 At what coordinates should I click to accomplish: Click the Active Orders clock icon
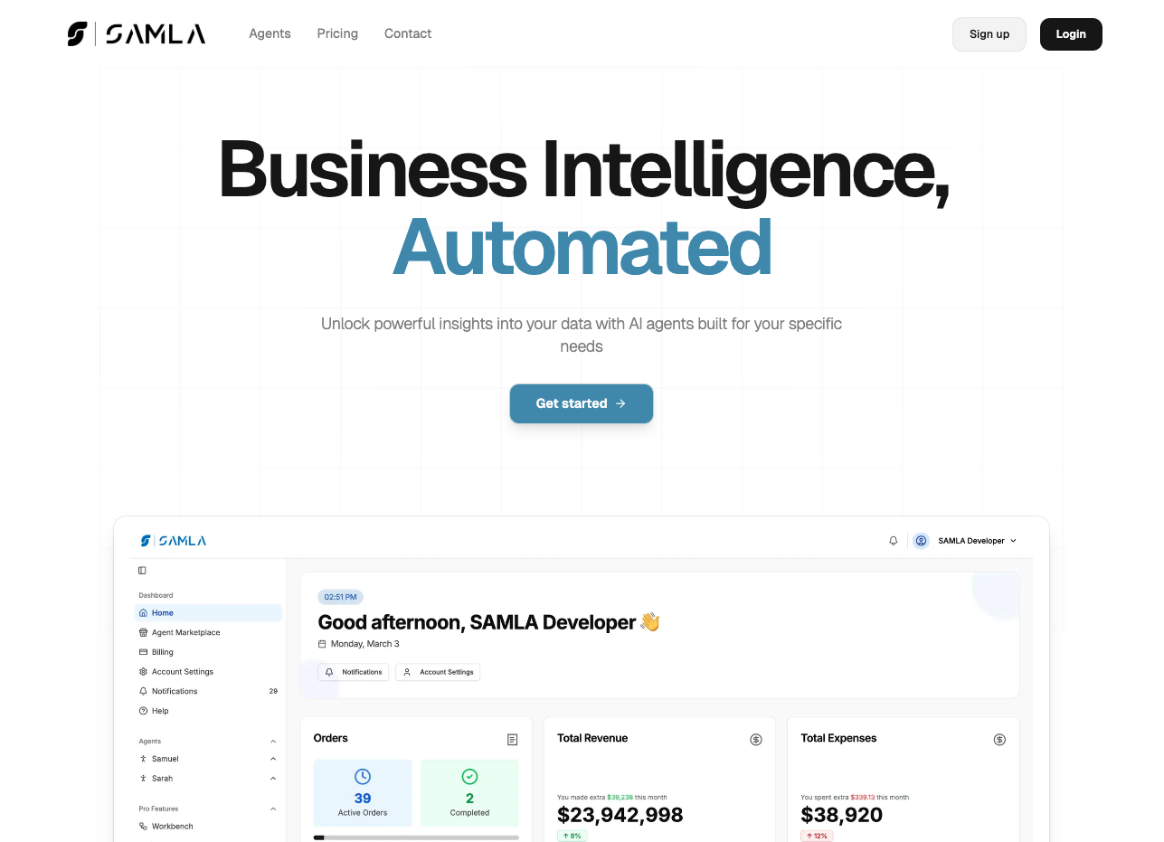click(363, 777)
